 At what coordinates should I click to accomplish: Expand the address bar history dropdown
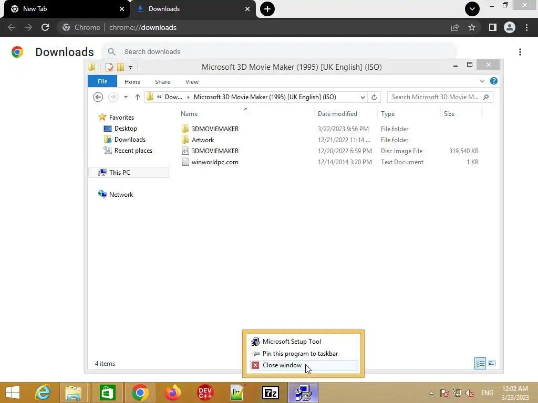363,97
